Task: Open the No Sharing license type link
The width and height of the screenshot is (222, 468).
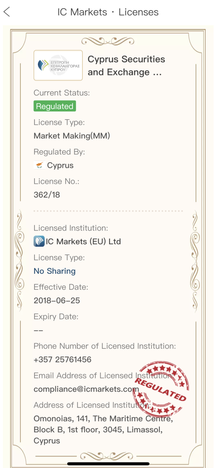Action: [55, 271]
